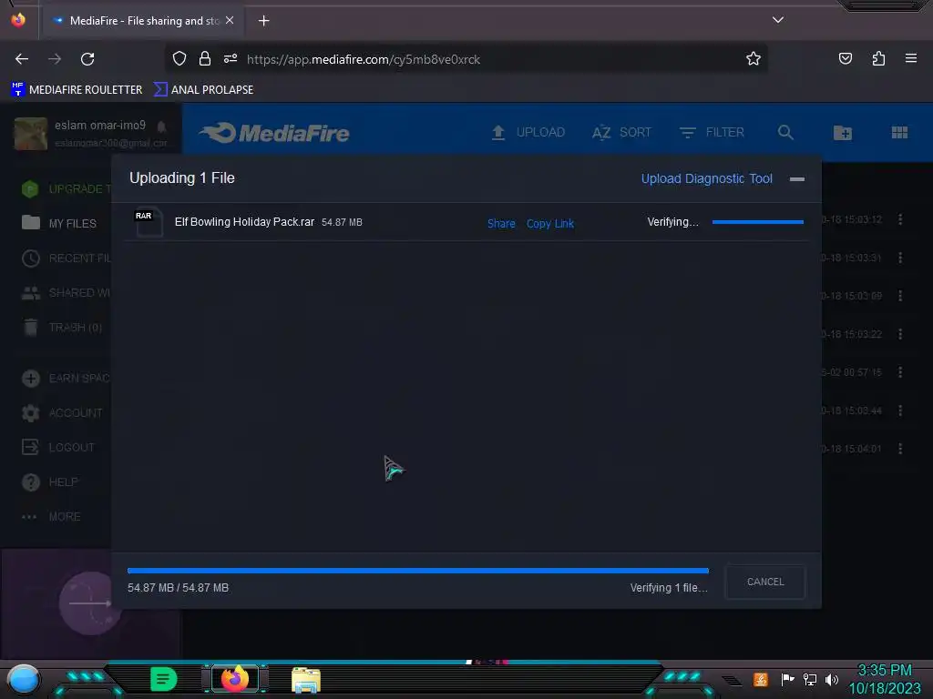Image resolution: width=933 pixels, height=699 pixels.
Task: Create a new folder with folder-plus icon
Action: pos(842,133)
